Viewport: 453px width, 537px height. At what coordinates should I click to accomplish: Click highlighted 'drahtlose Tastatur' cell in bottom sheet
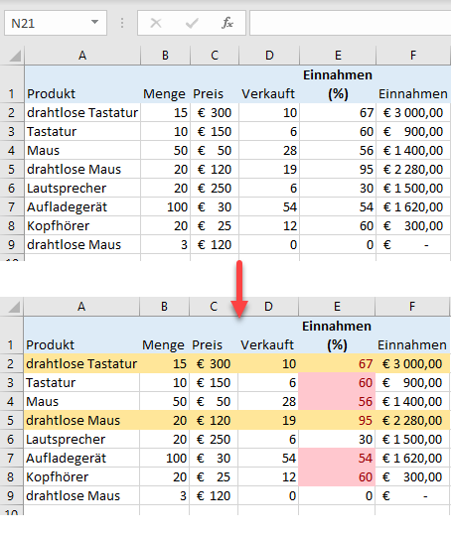81,363
